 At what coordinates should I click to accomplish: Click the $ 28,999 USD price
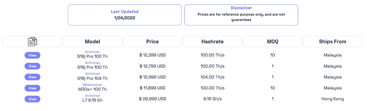click(153, 99)
